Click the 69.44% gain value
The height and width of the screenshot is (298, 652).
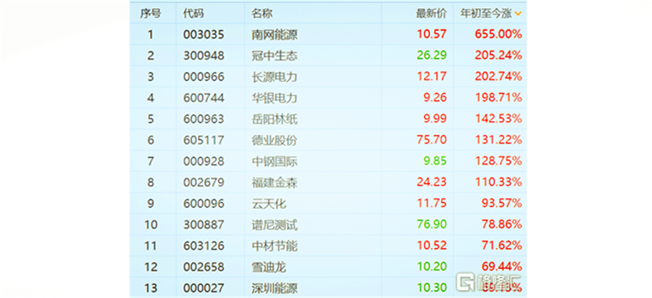(x=502, y=268)
